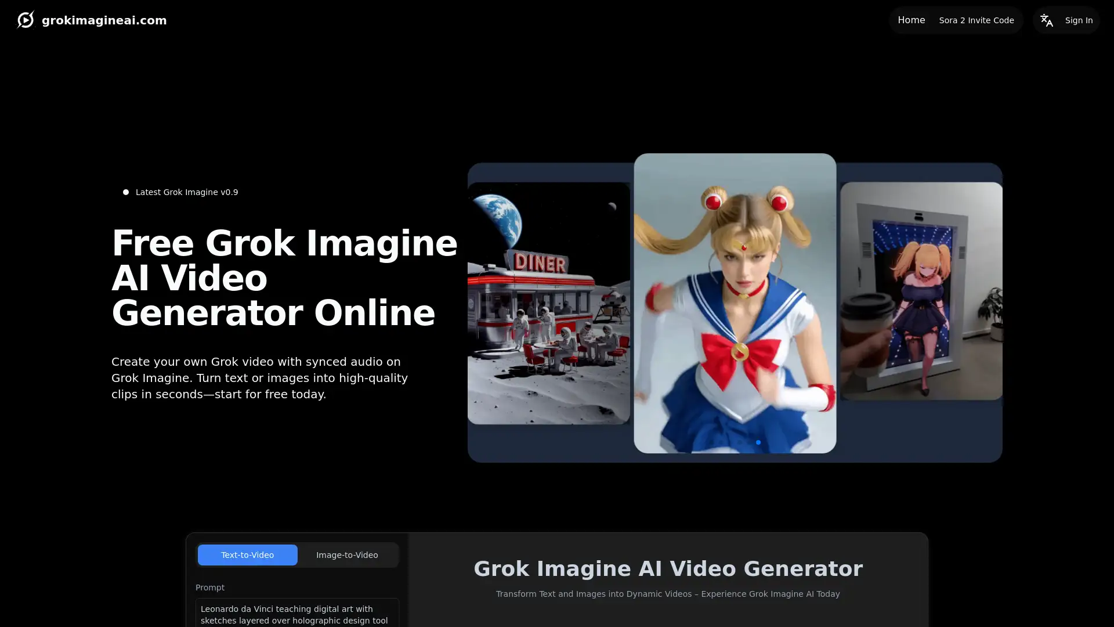
Task: Click the Transform Text and Images subtitle
Action: [668, 594]
